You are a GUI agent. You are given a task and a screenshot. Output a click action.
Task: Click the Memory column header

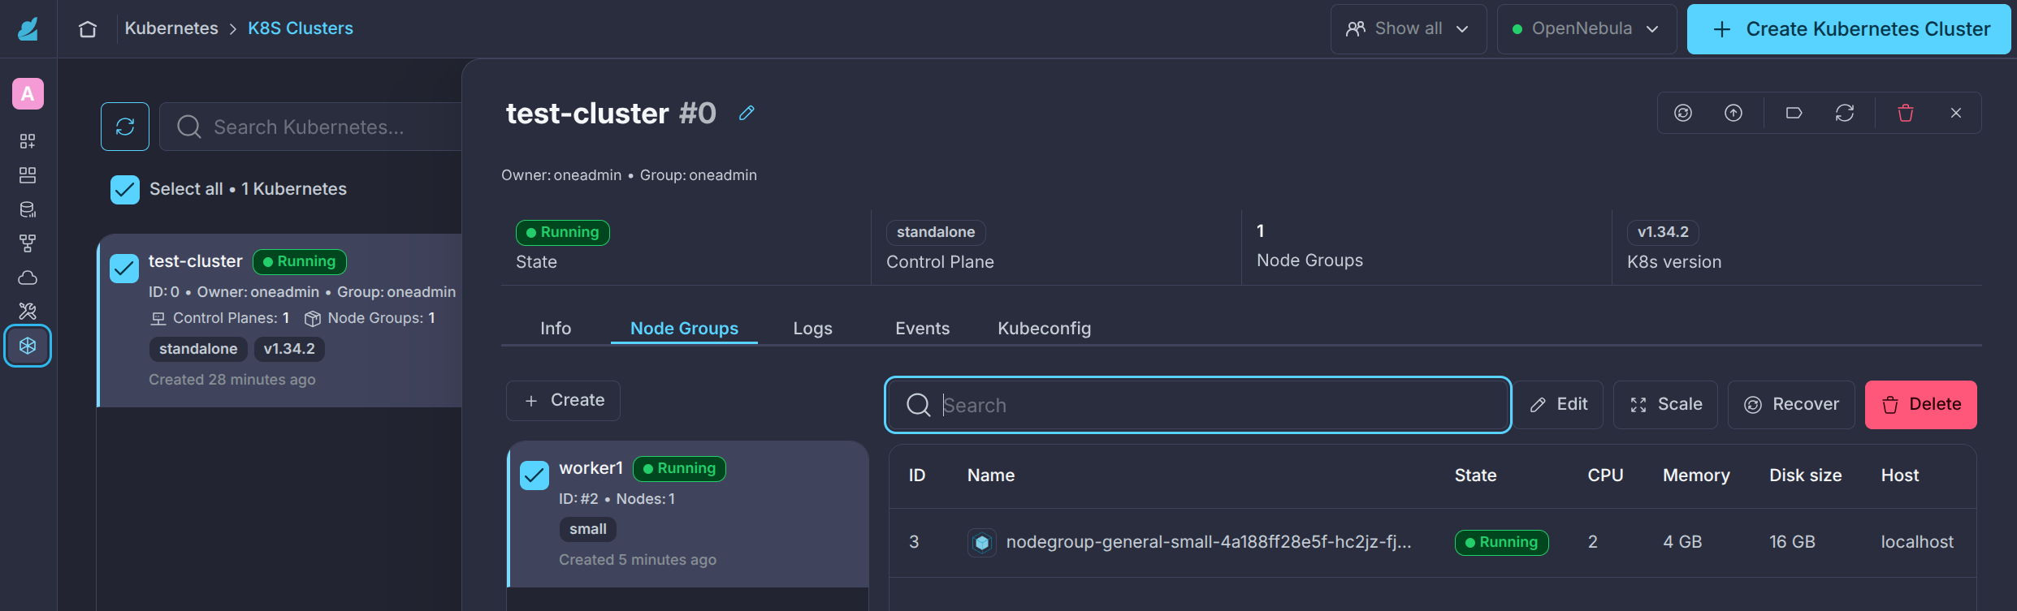[x=1696, y=475]
